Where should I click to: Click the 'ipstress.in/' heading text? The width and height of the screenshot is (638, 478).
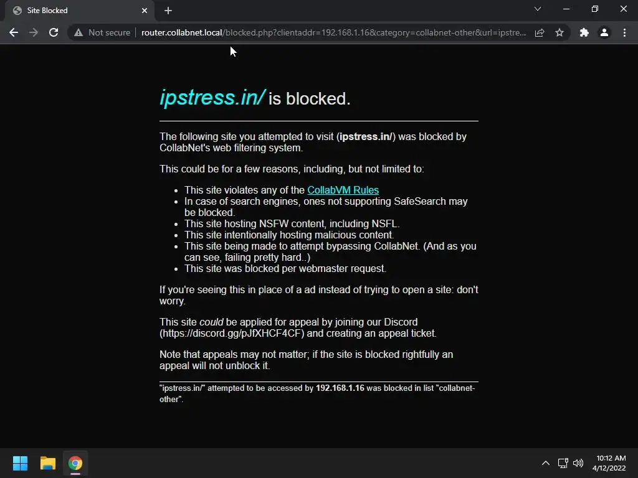click(212, 98)
